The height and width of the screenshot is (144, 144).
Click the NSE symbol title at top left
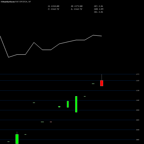16,2
